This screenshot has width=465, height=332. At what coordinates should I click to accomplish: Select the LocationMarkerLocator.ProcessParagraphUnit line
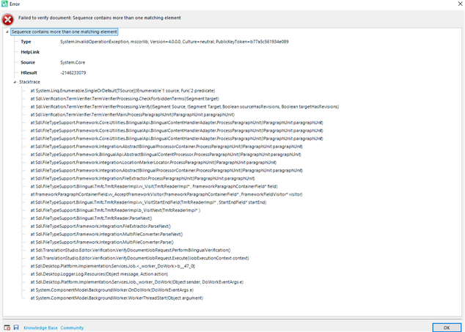(153, 163)
